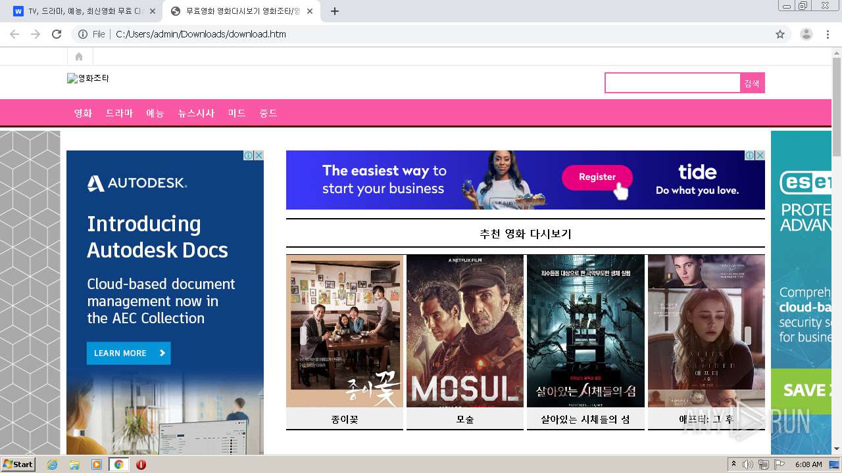Click the 종이꽃 title link

pos(345,419)
